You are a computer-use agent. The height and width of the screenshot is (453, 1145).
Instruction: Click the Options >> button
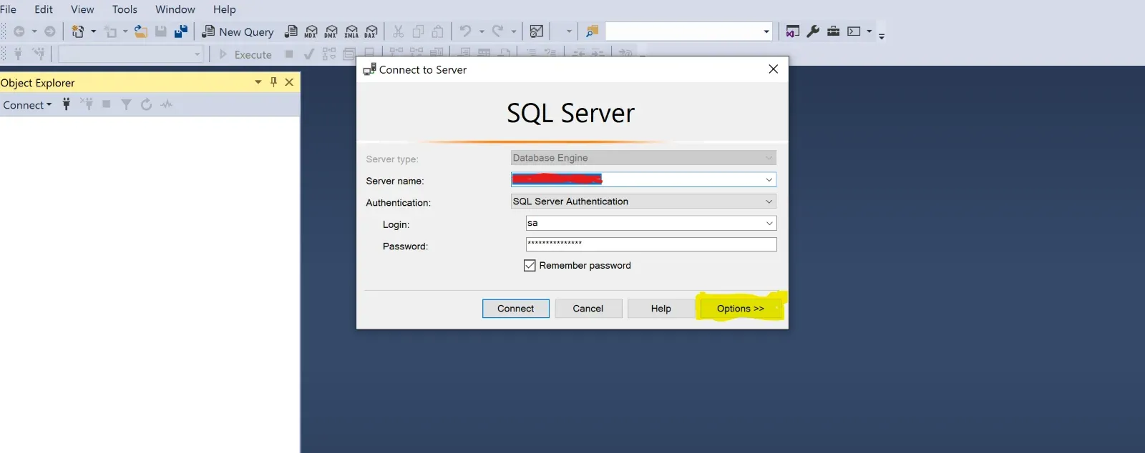[x=741, y=309]
